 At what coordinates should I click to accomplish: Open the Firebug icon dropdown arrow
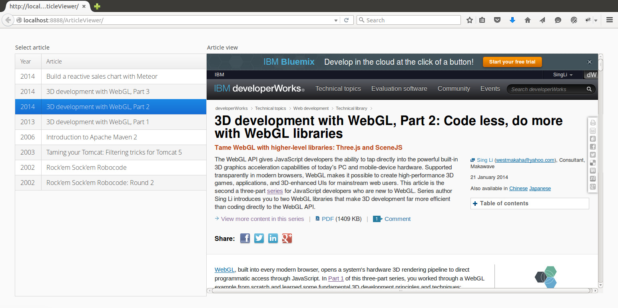[x=596, y=20]
